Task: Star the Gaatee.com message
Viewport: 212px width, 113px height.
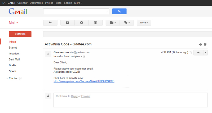Action: click(x=191, y=52)
